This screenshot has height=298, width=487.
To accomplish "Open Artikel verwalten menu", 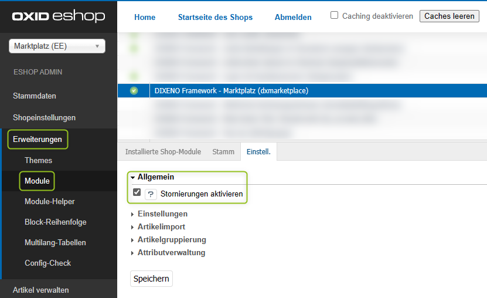I will tap(40, 290).
